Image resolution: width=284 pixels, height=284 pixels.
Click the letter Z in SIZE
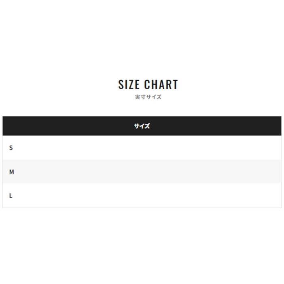pyautogui.click(x=130, y=84)
